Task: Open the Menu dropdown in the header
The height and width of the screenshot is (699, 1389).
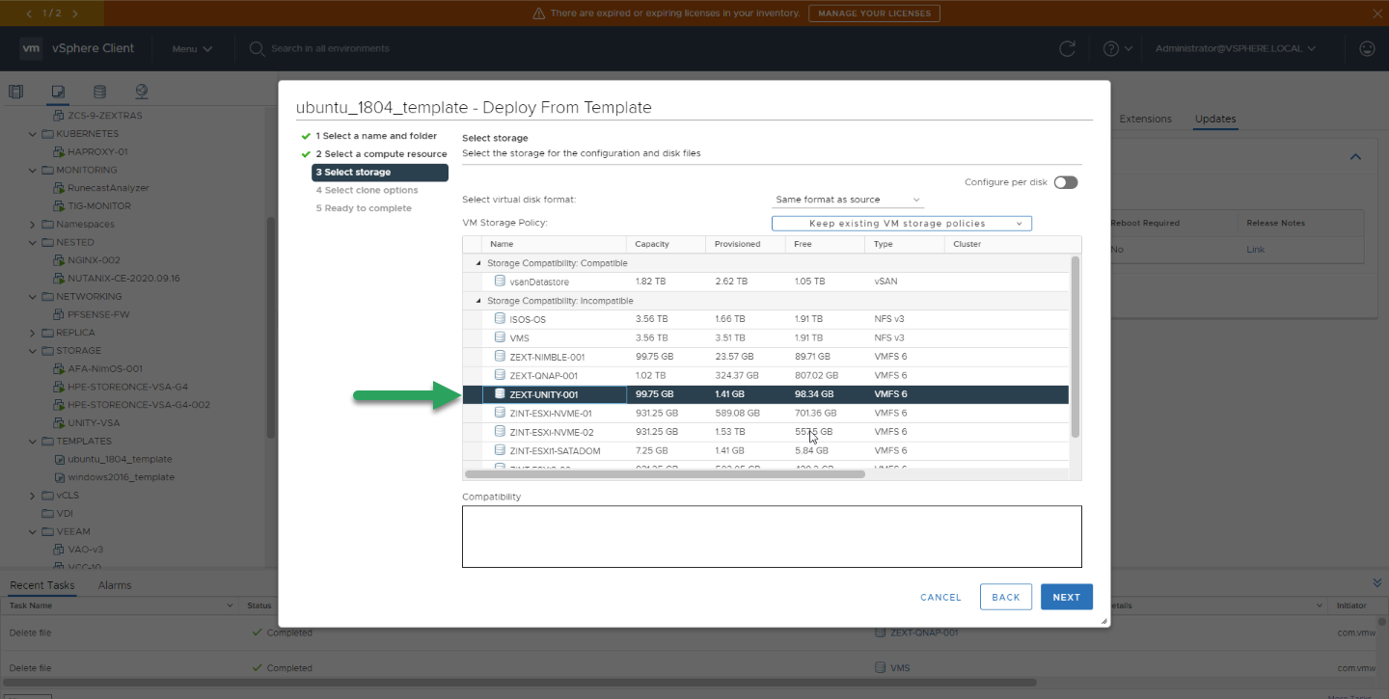Action: point(192,48)
